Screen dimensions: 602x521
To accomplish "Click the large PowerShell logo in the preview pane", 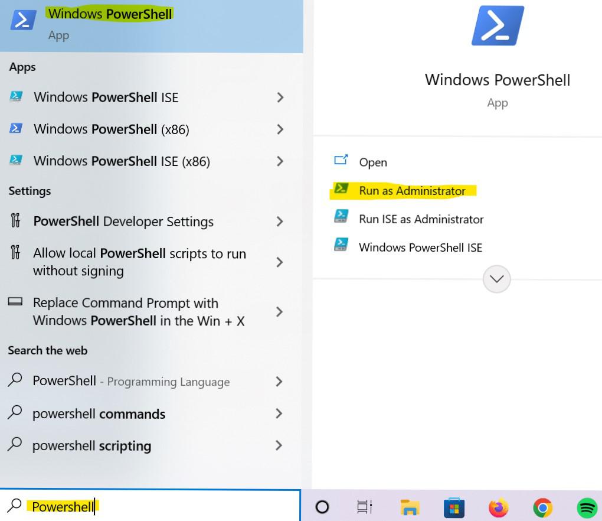I will click(x=498, y=26).
